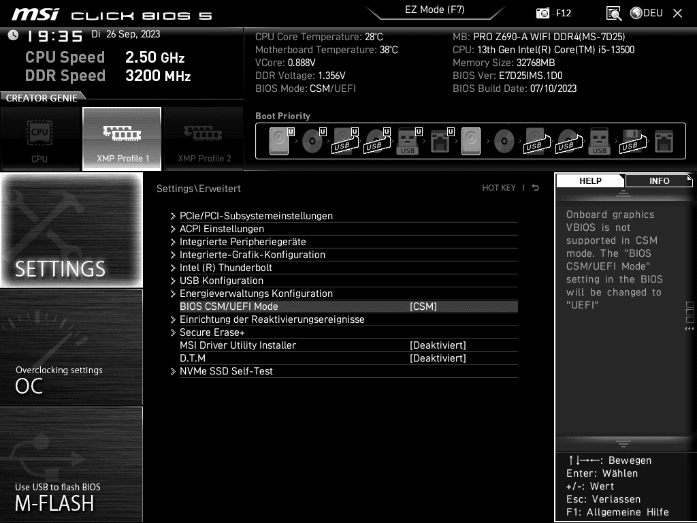Click the DDR Voltage: 1.356V line
The width and height of the screenshot is (697, 523).
(300, 76)
